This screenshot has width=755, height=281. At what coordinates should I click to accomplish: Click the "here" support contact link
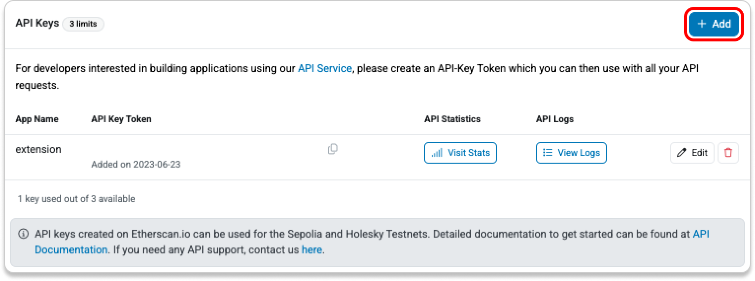click(x=311, y=249)
